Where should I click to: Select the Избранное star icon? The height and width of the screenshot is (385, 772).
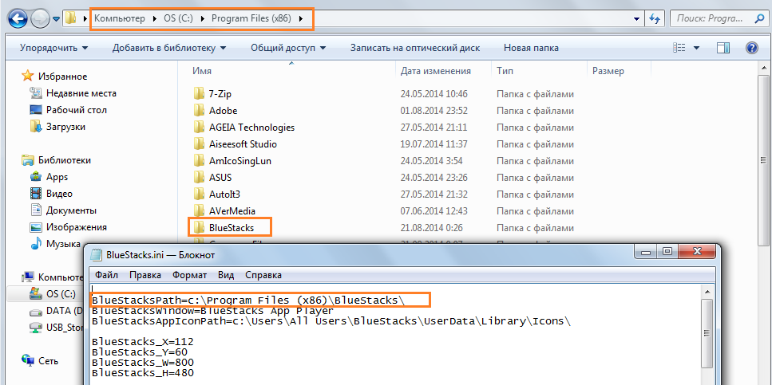coord(28,77)
